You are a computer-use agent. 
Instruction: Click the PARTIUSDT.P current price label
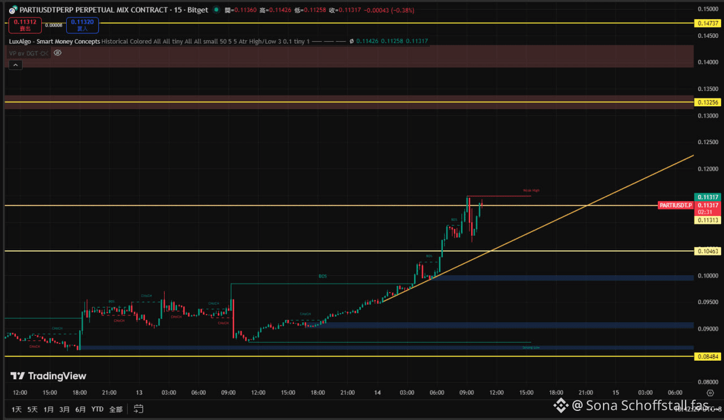[675, 205]
